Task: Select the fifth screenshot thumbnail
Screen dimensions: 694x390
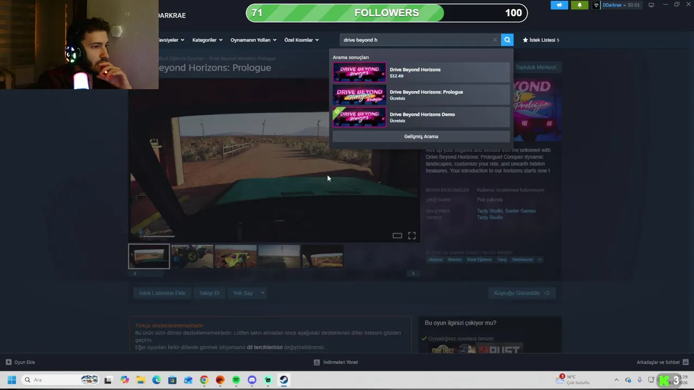Action: coord(322,256)
